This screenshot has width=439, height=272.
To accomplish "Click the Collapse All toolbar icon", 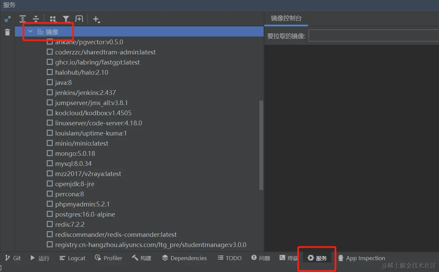I will tap(36, 19).
